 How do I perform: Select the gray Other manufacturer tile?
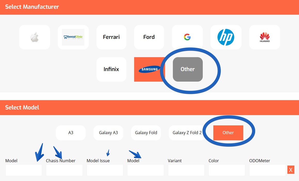188,69
